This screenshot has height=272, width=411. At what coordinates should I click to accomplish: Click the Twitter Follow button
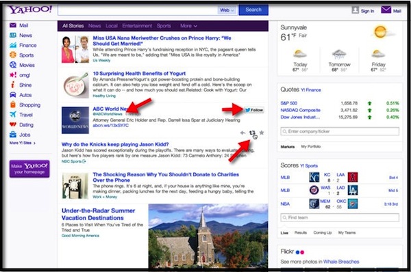tap(254, 110)
